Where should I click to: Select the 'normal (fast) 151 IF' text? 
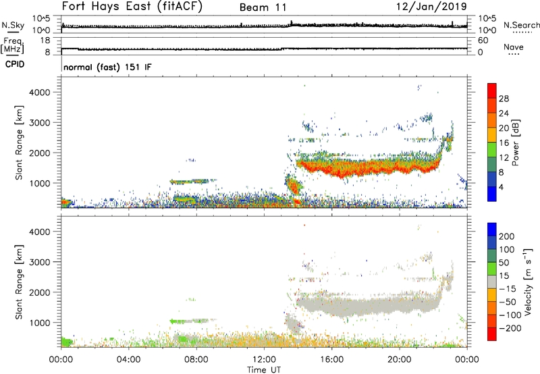(x=107, y=67)
